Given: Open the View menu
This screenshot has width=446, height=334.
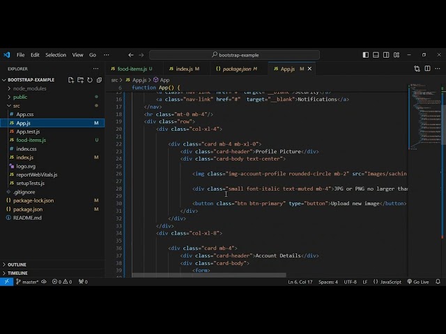Looking at the screenshot, I should point(77,55).
